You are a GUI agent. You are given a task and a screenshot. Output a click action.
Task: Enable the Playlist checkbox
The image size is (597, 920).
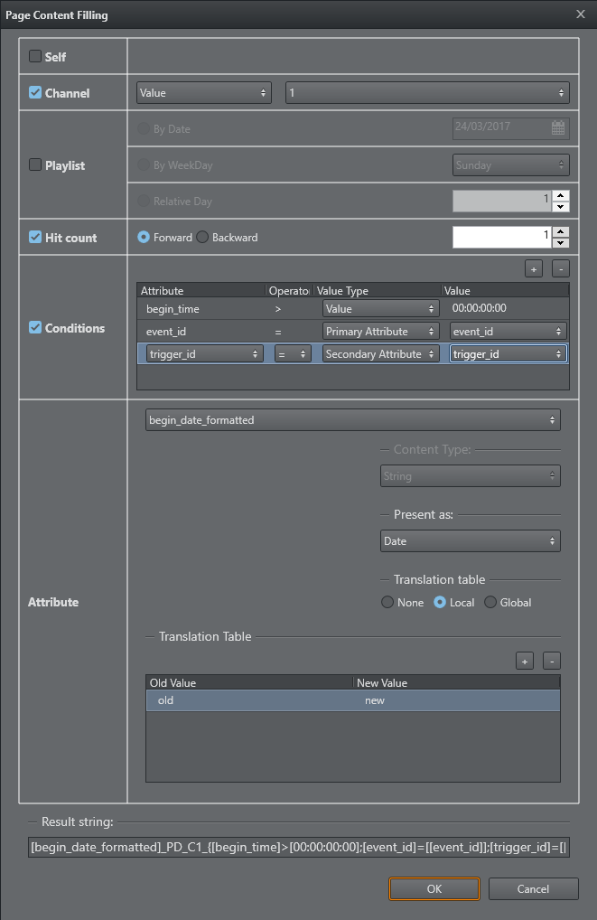click(x=35, y=164)
